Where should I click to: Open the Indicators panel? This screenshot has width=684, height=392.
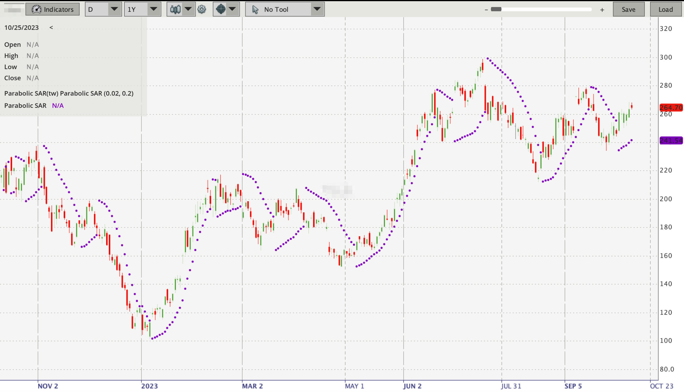tap(52, 9)
